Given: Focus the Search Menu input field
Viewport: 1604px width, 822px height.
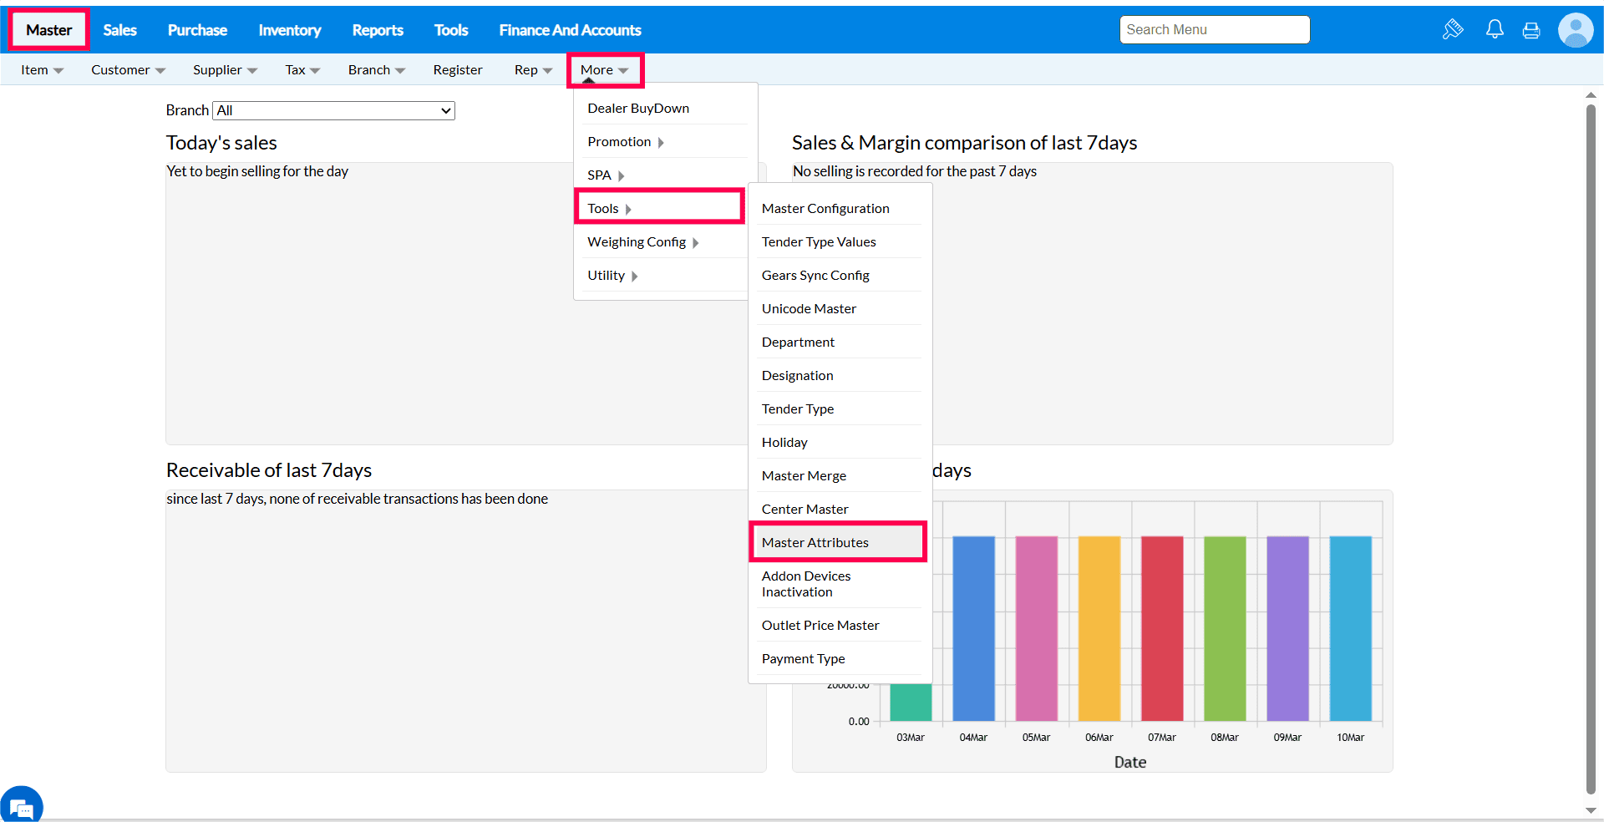Looking at the screenshot, I should (1214, 30).
